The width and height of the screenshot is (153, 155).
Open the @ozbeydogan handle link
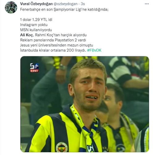(66, 4)
